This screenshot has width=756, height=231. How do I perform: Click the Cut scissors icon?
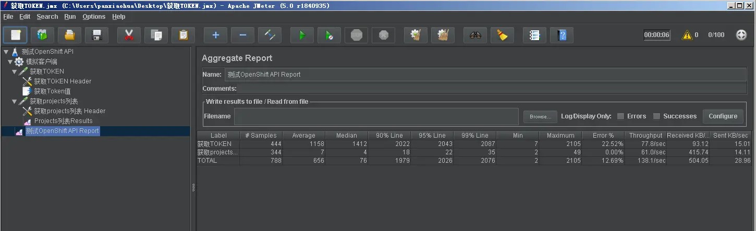click(x=129, y=35)
